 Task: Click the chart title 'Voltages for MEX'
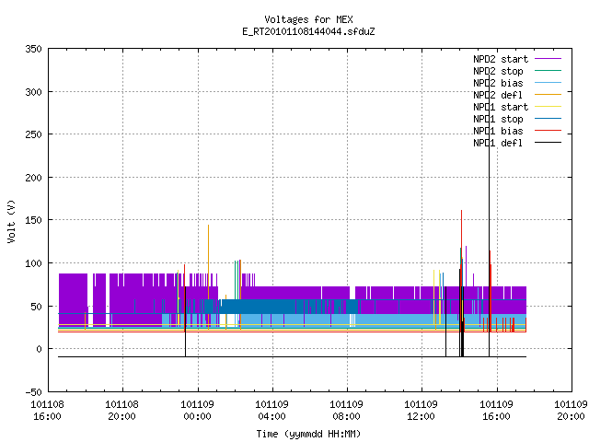pos(308,19)
